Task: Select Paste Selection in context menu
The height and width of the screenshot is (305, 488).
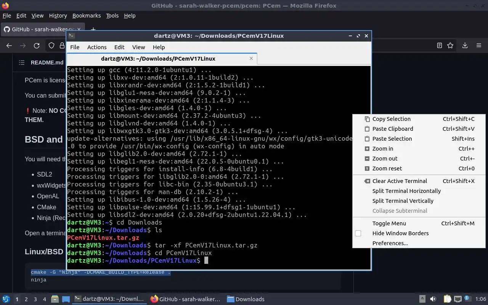Action: (419, 139)
